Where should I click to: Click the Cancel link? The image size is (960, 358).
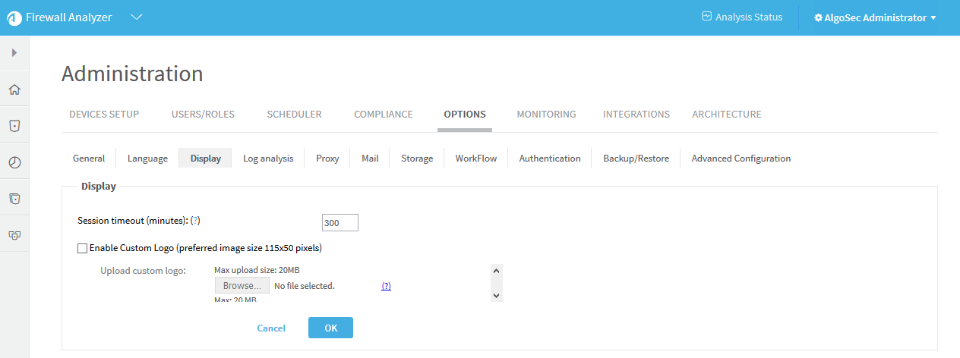pos(271,328)
